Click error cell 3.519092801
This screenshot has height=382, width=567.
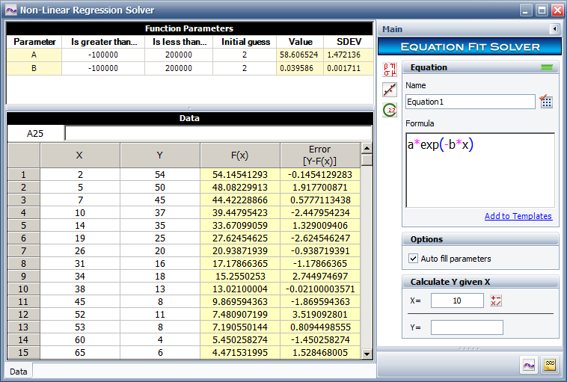click(x=320, y=315)
